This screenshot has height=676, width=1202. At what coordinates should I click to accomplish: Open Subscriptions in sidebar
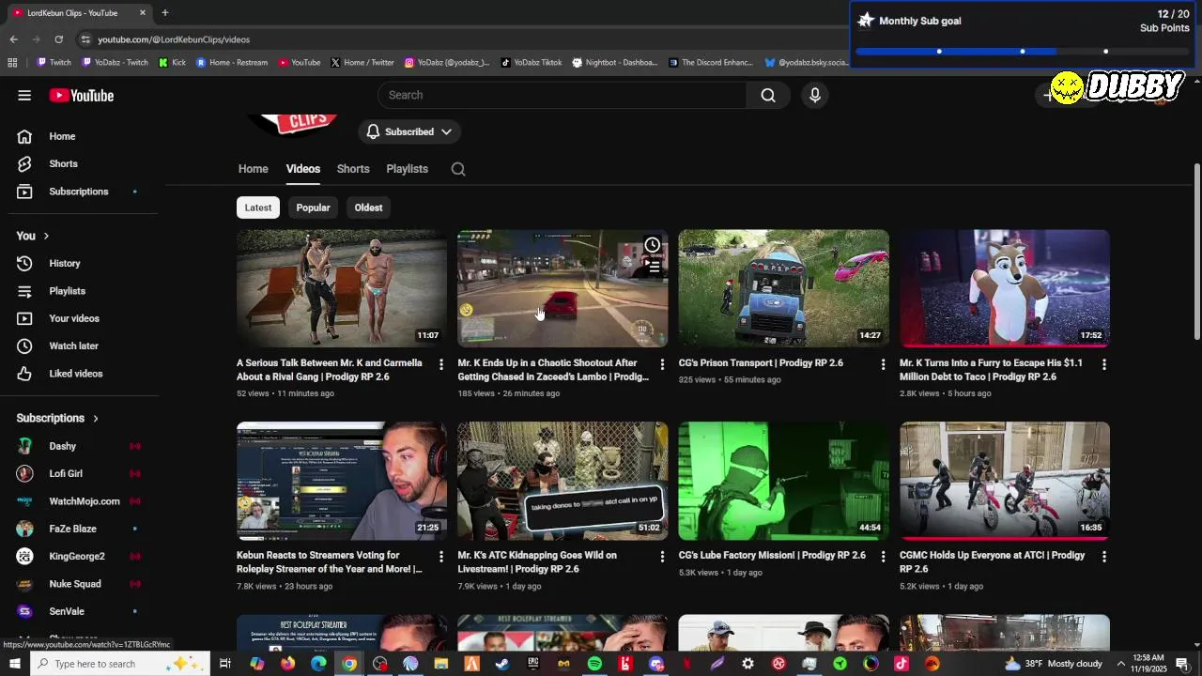(79, 192)
